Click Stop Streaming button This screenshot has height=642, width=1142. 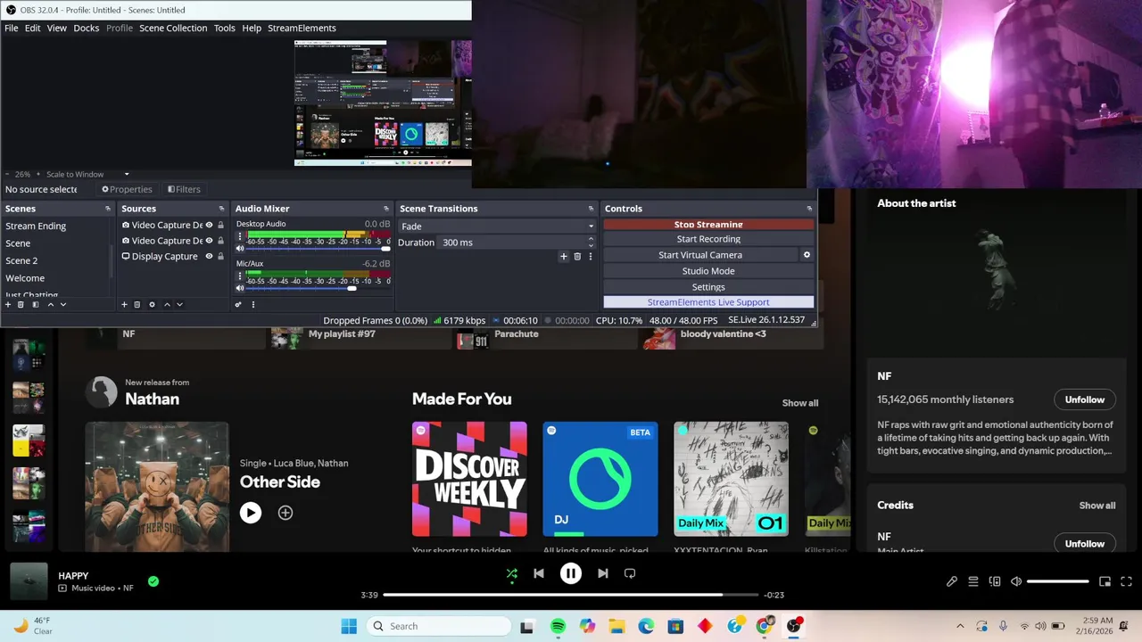708,225
